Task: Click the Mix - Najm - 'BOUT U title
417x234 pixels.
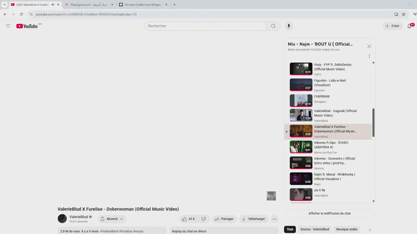Action: [x=320, y=44]
